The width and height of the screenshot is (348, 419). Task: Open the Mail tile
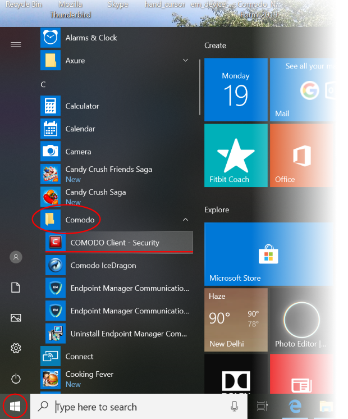point(302,89)
